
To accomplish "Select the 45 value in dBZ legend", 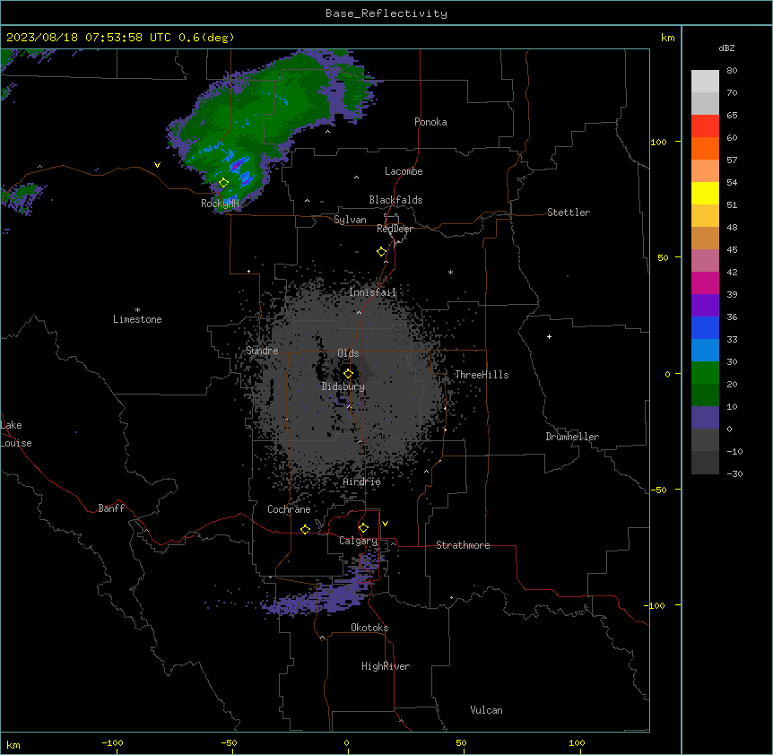I will click(x=732, y=250).
